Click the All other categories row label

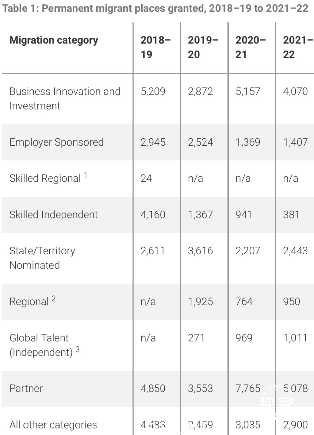click(53, 425)
